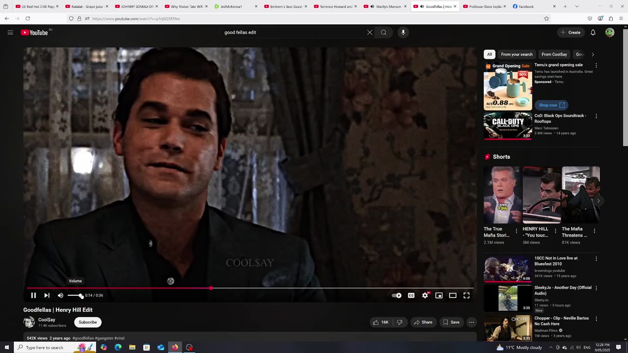Show more filter chips with the arrow
This screenshot has width=628, height=353.
(592, 54)
